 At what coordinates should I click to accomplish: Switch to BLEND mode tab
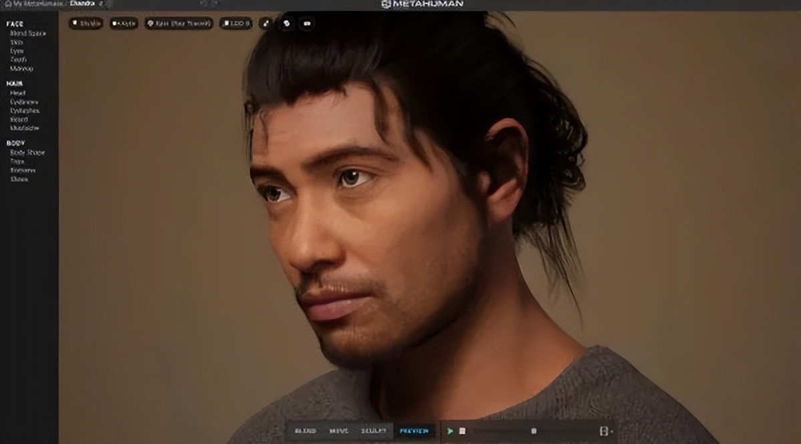[305, 431]
